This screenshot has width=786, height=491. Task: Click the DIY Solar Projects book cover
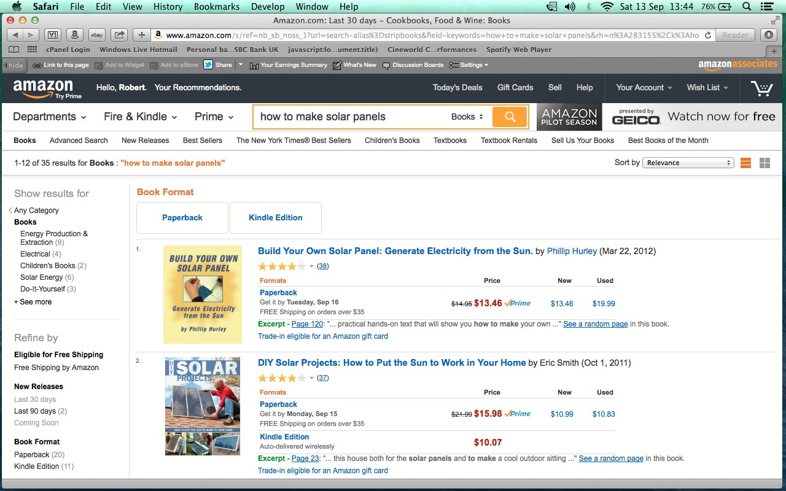pos(203,406)
